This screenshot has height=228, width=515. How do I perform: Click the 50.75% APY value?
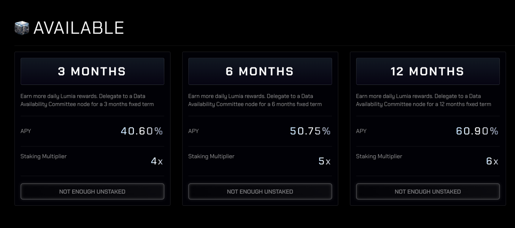(x=310, y=131)
